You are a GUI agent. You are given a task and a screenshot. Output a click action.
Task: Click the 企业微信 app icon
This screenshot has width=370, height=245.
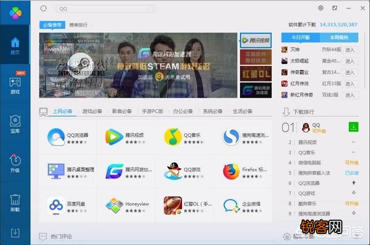231,206
